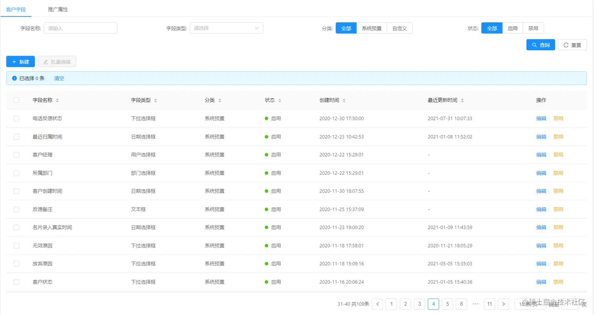Focus the 字段名称 input field
Screen dimensions: 594x315
(81, 28)
